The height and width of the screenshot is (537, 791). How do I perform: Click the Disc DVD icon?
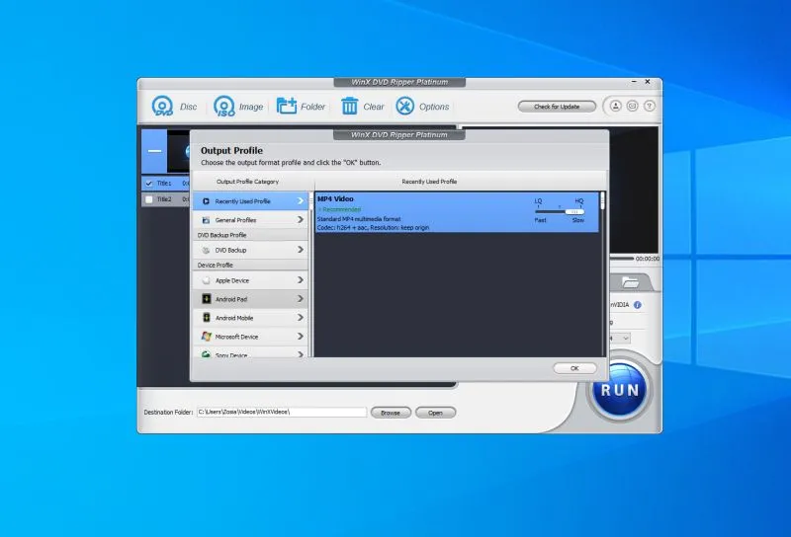(x=162, y=107)
